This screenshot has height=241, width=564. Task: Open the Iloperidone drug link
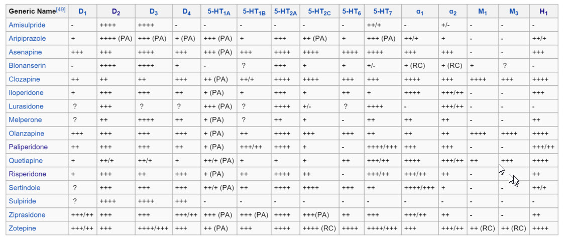click(26, 93)
